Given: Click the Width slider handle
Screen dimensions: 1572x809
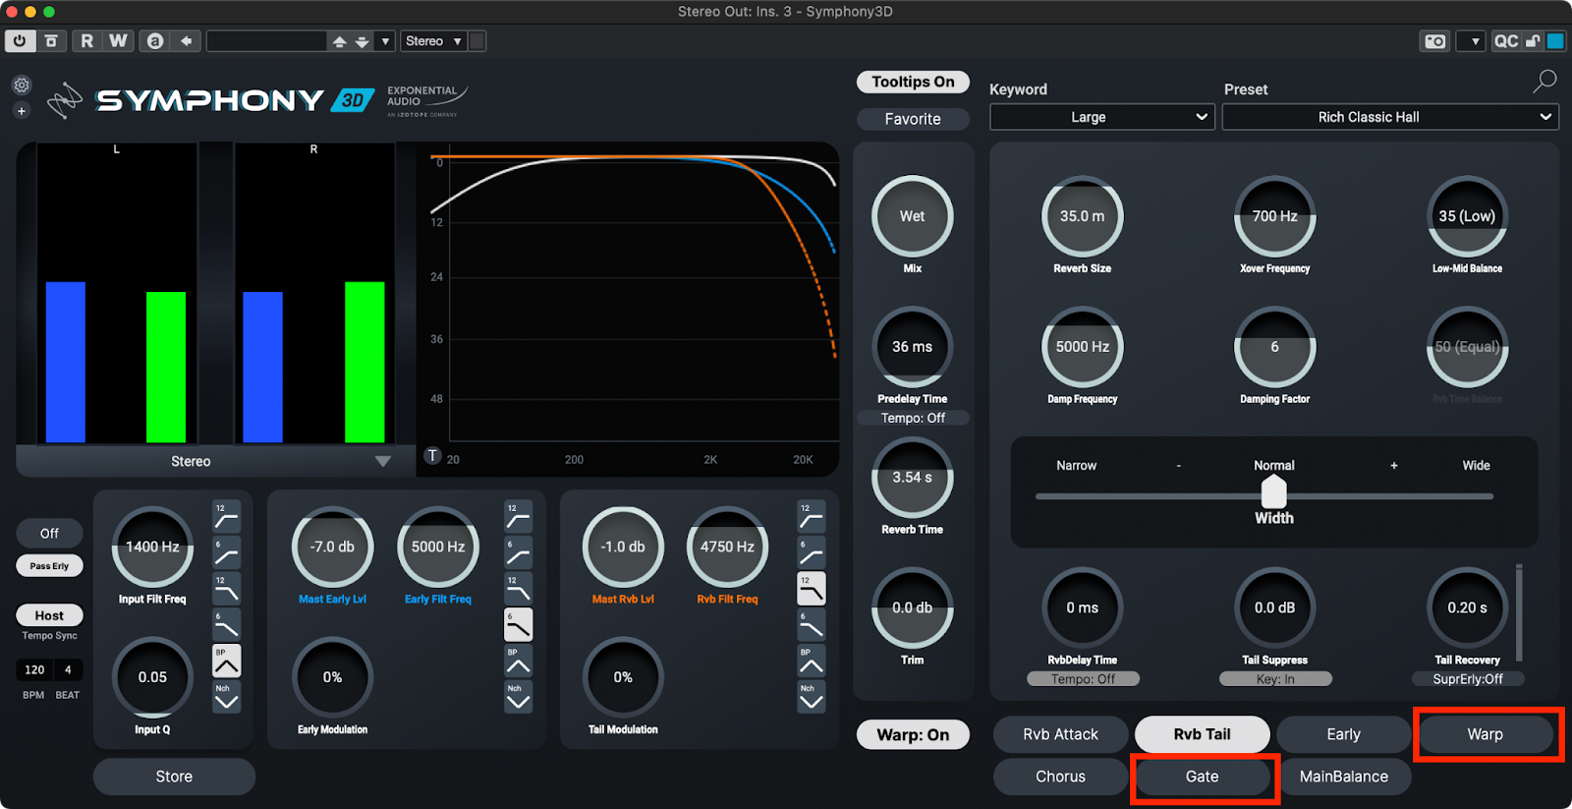Looking at the screenshot, I should 1273,491.
